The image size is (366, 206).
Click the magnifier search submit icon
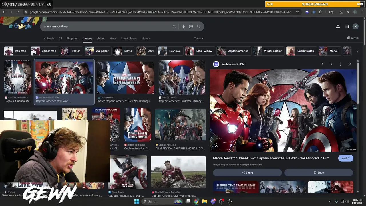198,26
